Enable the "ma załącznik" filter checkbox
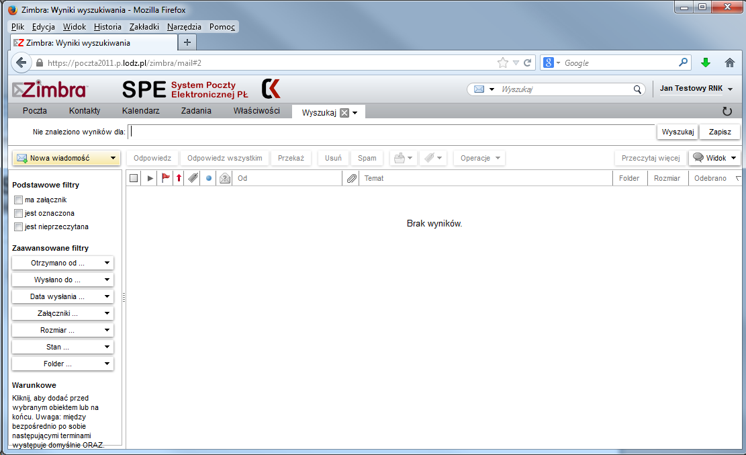 tap(18, 200)
